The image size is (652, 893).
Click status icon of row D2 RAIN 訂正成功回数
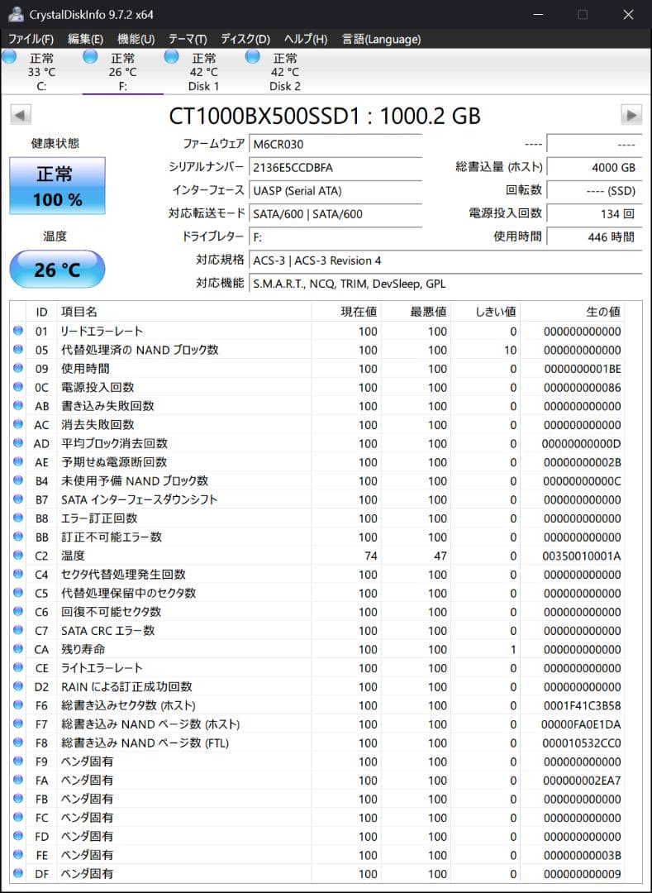coord(18,686)
